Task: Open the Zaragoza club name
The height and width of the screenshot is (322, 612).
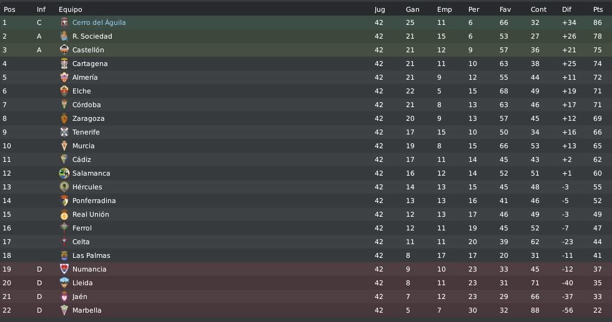Action: 88,118
